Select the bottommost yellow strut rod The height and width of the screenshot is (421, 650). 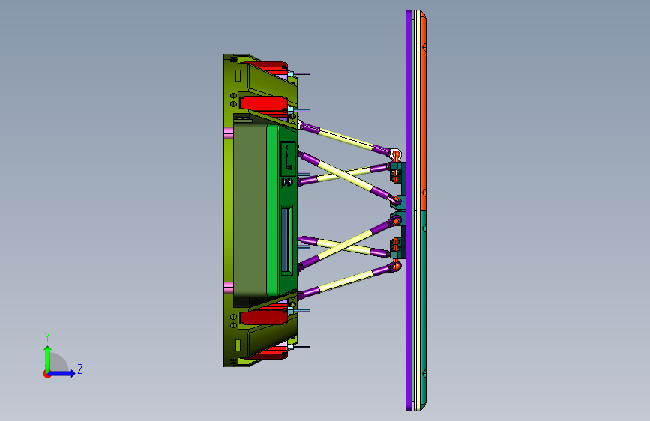[346, 281]
